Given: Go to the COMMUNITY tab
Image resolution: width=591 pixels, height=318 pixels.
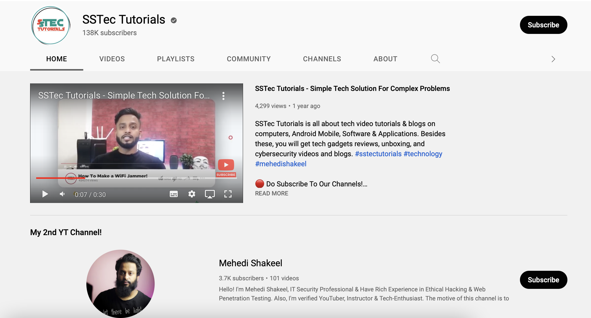Looking at the screenshot, I should point(249,59).
